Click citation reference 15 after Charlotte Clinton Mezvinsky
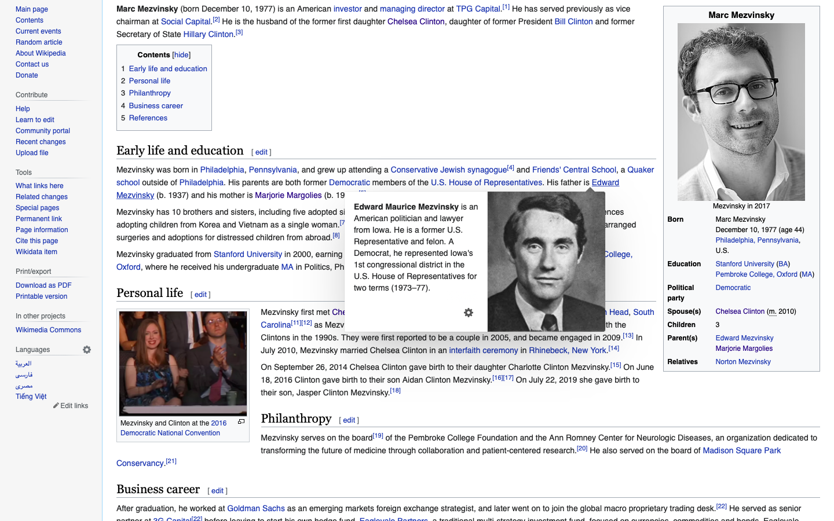The image size is (834, 521). (x=616, y=365)
